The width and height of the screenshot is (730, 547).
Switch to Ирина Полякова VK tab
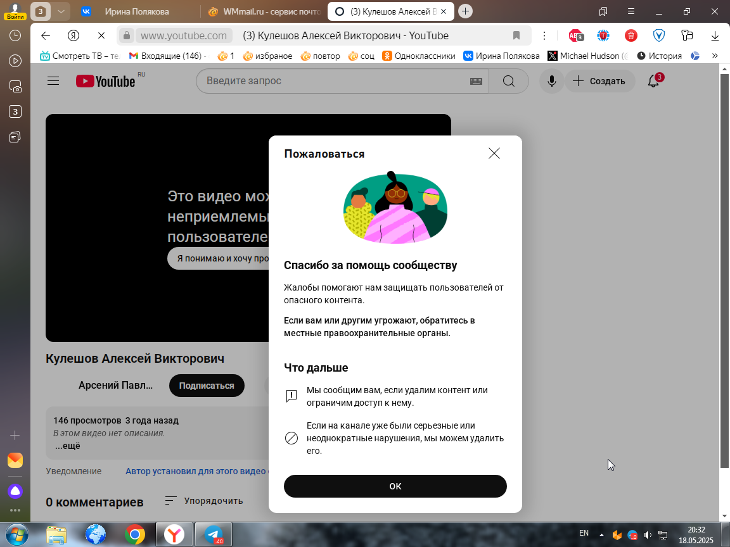136,11
